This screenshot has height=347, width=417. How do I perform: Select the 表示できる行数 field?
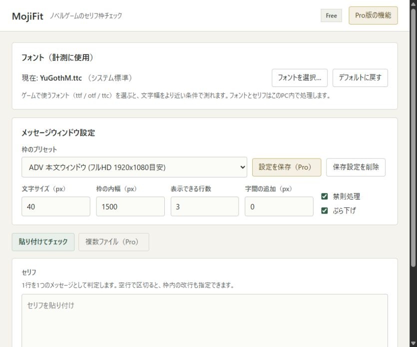click(x=205, y=206)
